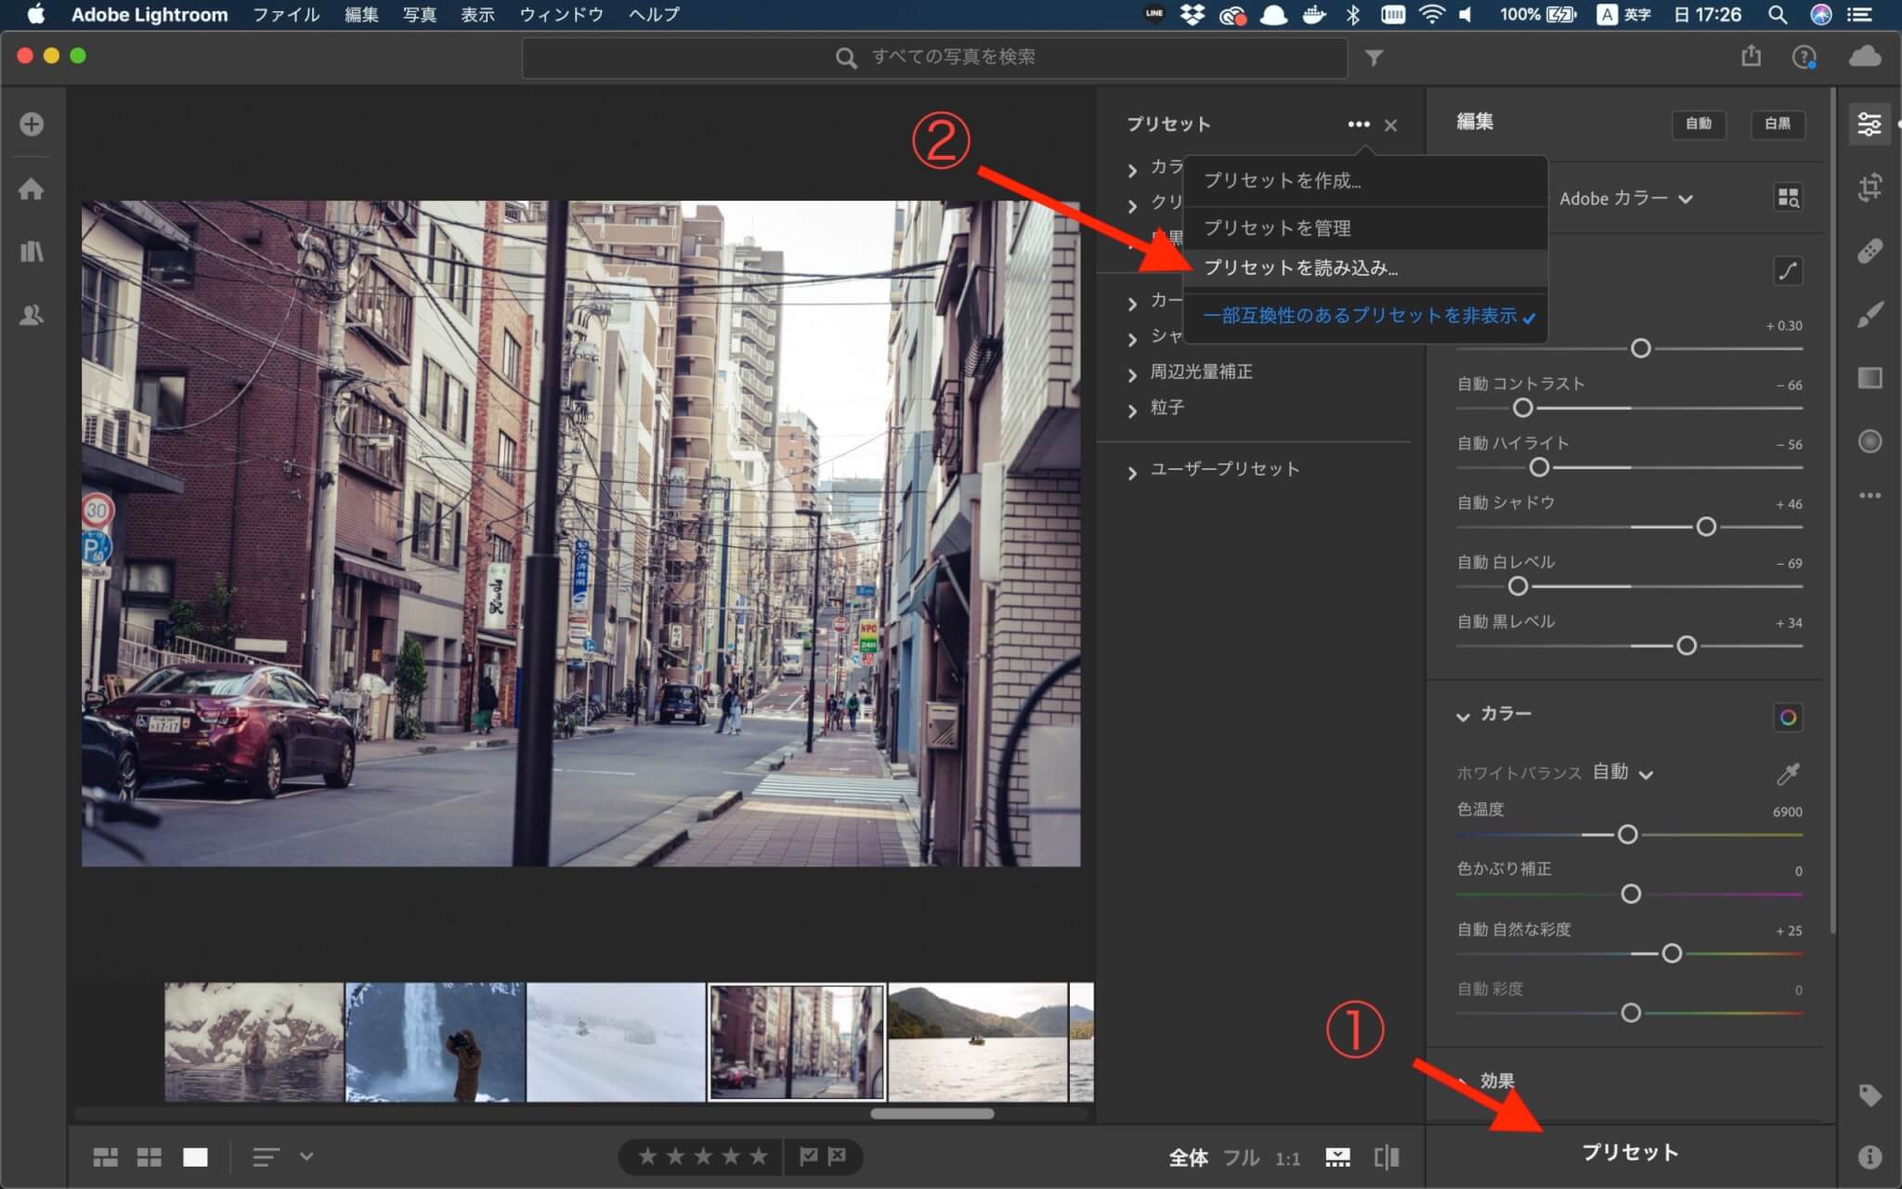The width and height of the screenshot is (1902, 1189).
Task: Open My Photos library icon
Action: (x=32, y=252)
